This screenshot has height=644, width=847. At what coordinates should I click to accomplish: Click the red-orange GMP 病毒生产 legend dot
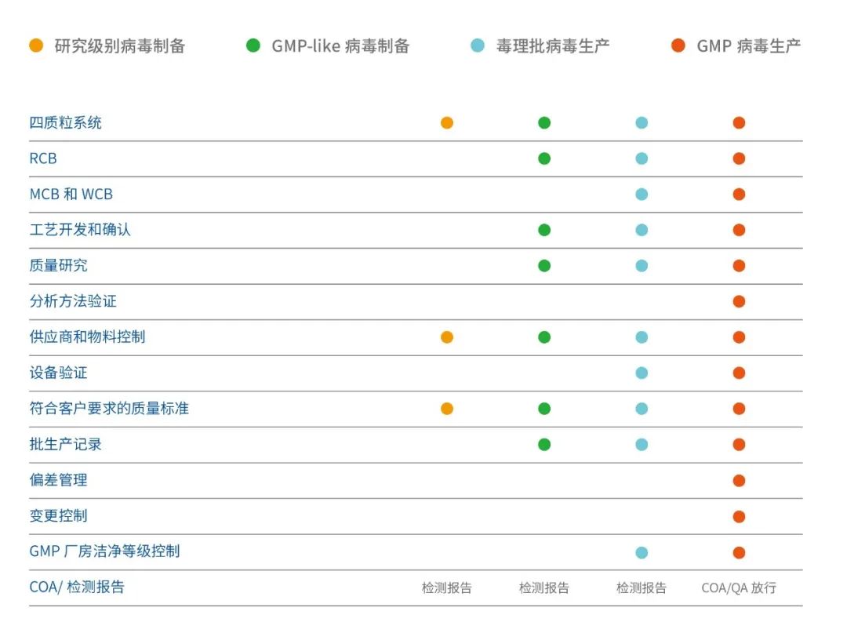pyautogui.click(x=678, y=45)
